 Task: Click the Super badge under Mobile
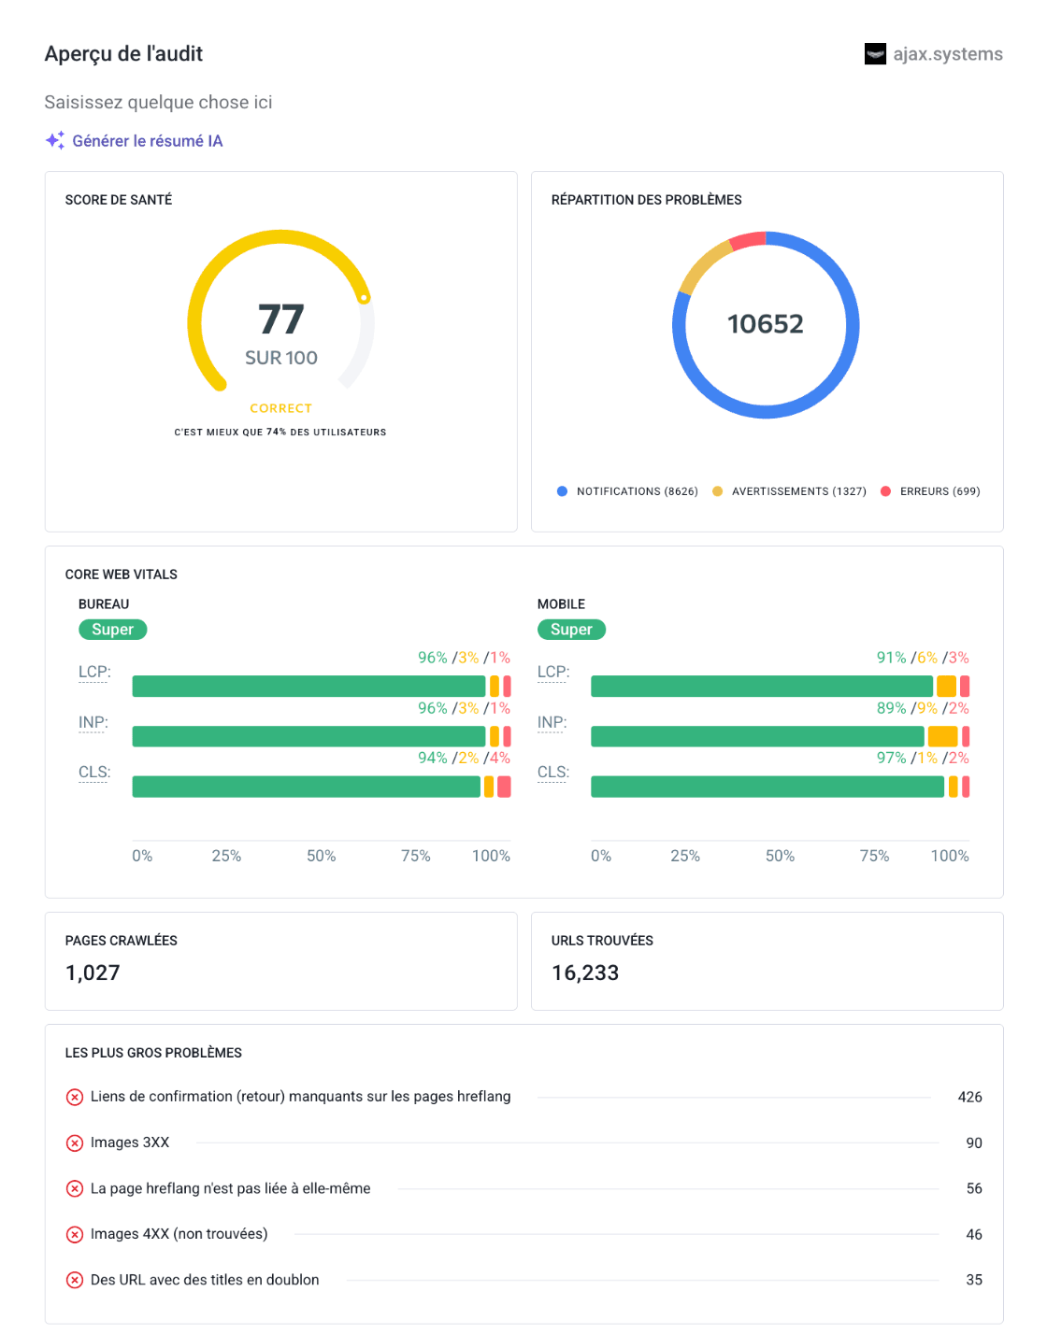tap(572, 630)
